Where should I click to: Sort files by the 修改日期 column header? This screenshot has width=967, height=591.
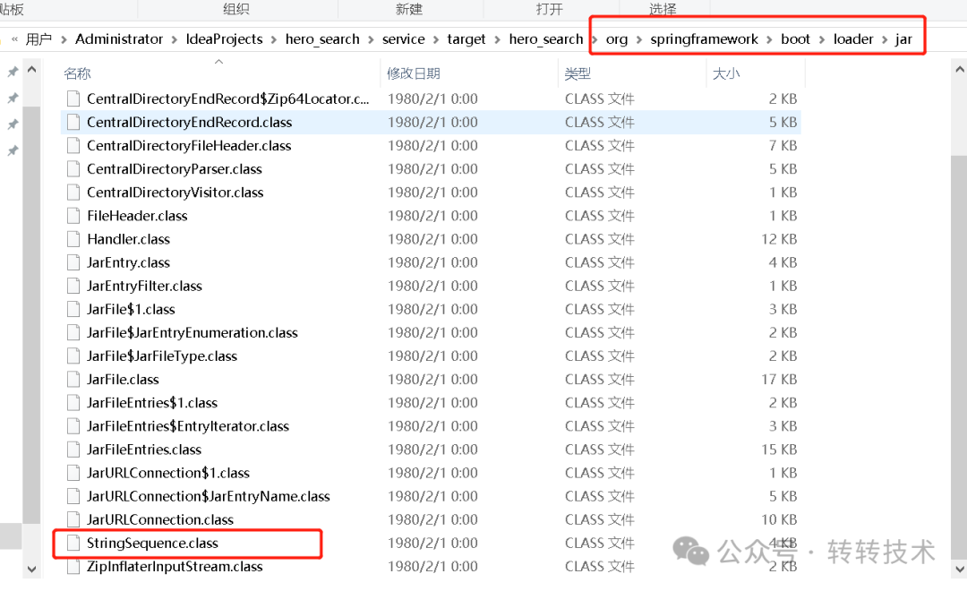[x=413, y=74]
